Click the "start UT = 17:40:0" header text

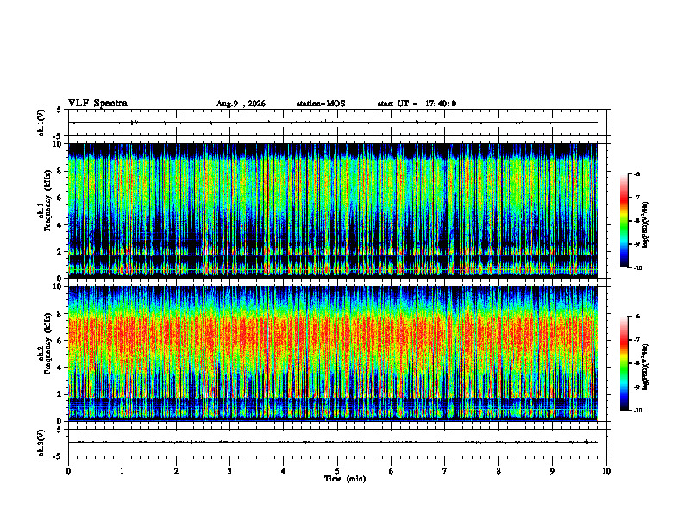[x=417, y=104]
